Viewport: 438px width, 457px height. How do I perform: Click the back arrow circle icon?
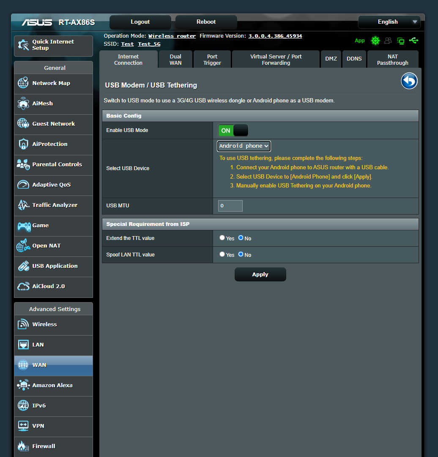pyautogui.click(x=409, y=81)
